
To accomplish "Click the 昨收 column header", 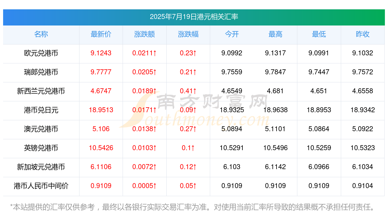I will click(363, 34).
